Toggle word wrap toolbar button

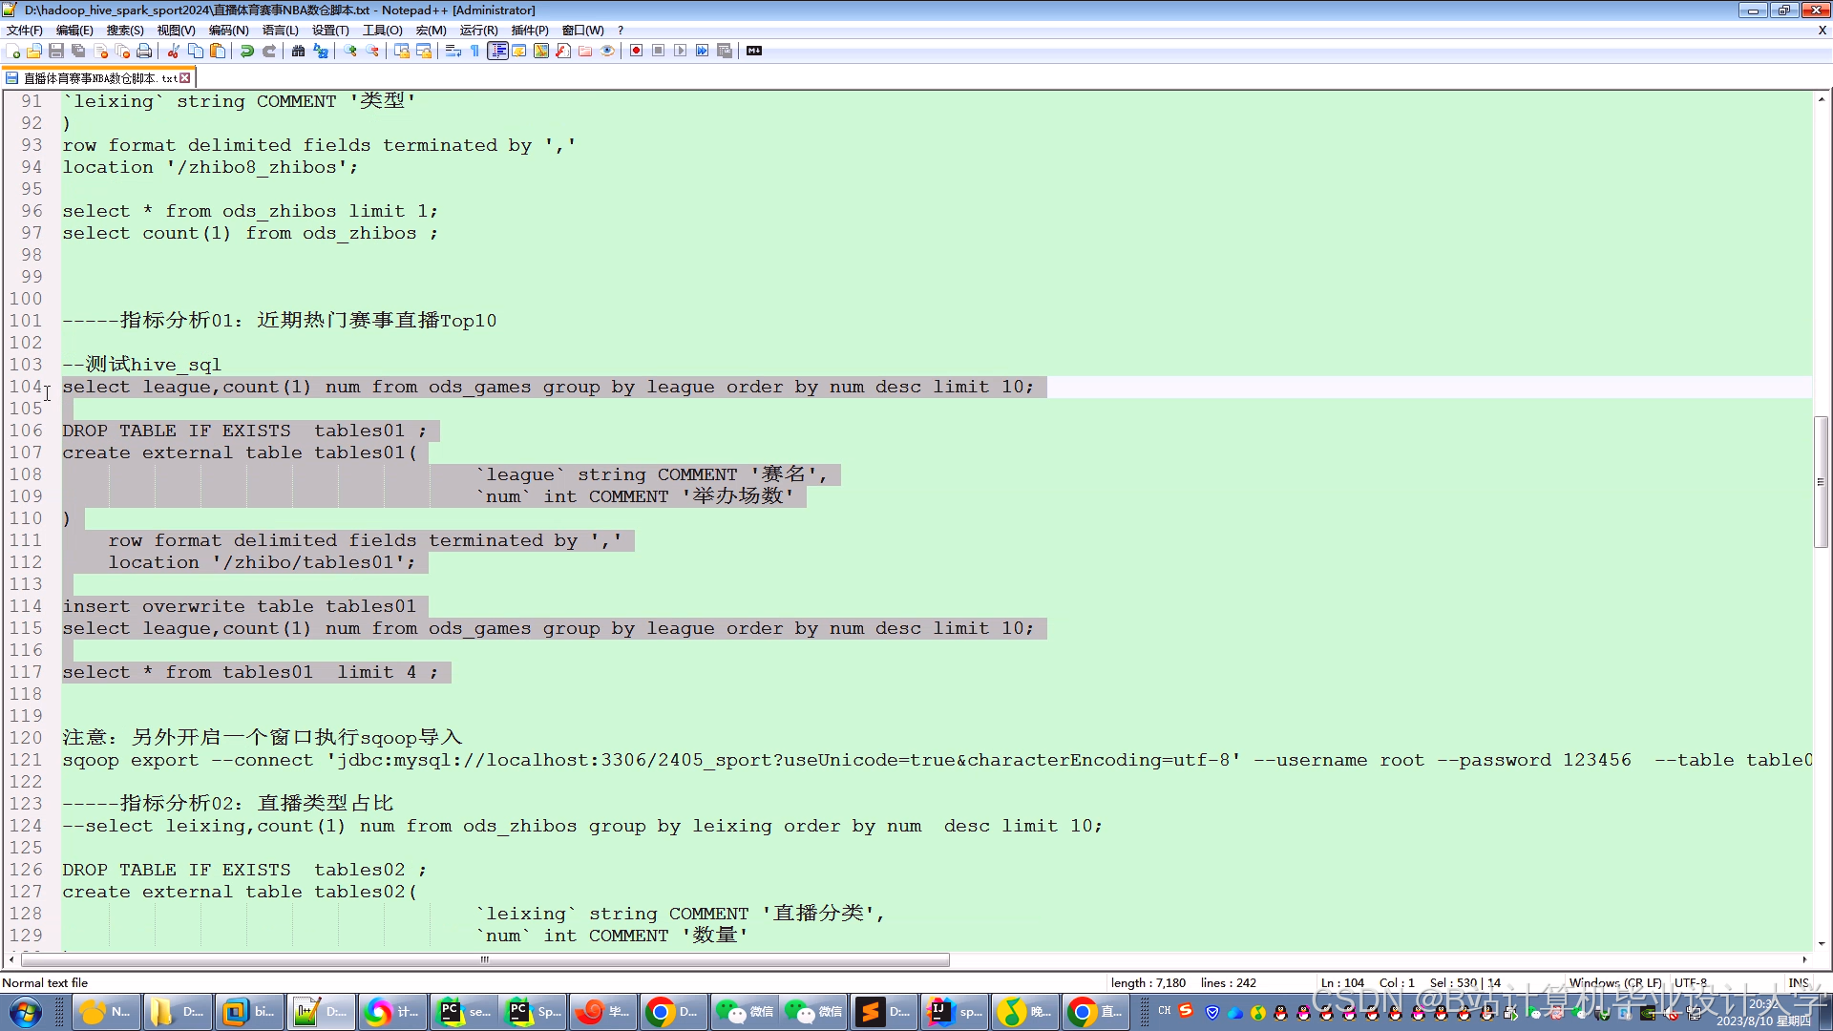453,51
